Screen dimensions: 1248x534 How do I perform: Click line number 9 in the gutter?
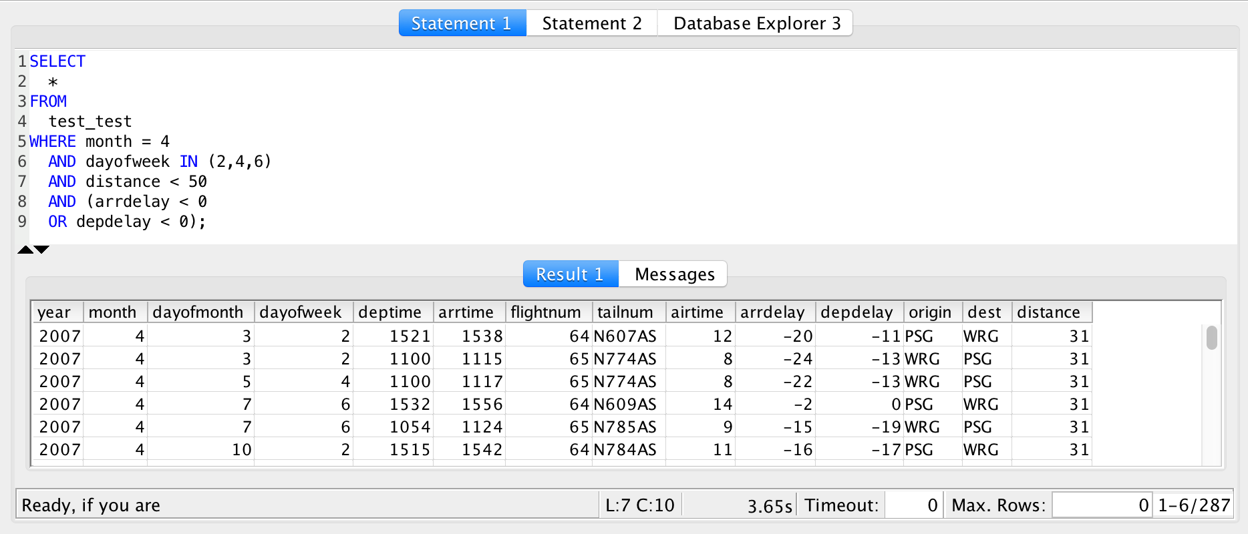pos(22,222)
